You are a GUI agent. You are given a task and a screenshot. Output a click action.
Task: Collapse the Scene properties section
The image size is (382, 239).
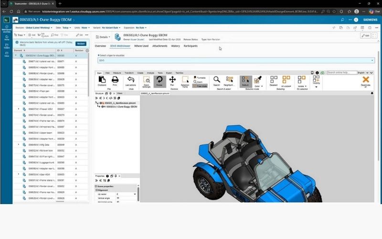(96, 186)
